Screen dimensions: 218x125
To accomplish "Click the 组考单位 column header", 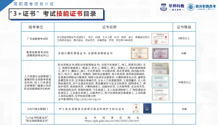I will pyautogui.click(x=36, y=27).
